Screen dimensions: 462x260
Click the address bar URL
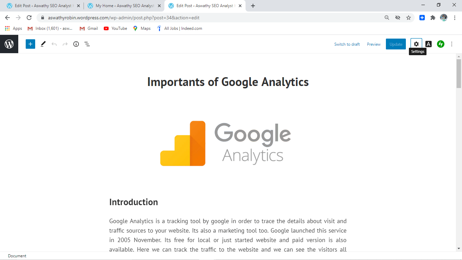point(123,18)
